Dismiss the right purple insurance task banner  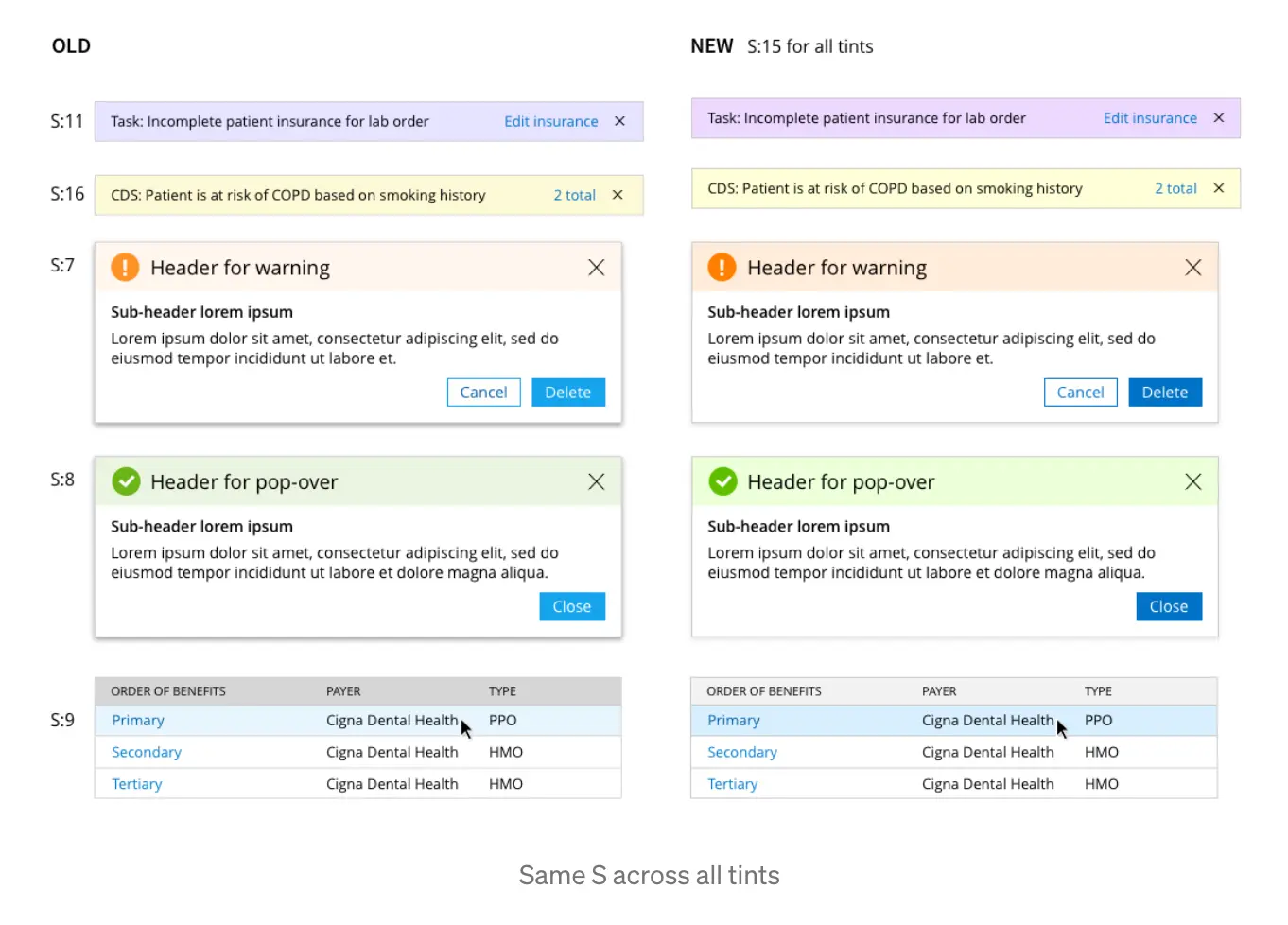click(1218, 118)
